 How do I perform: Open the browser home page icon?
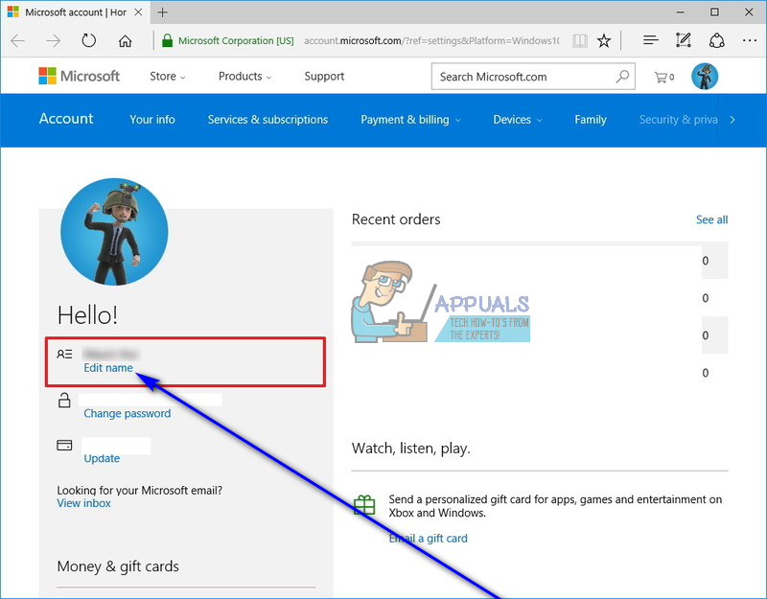click(x=125, y=40)
